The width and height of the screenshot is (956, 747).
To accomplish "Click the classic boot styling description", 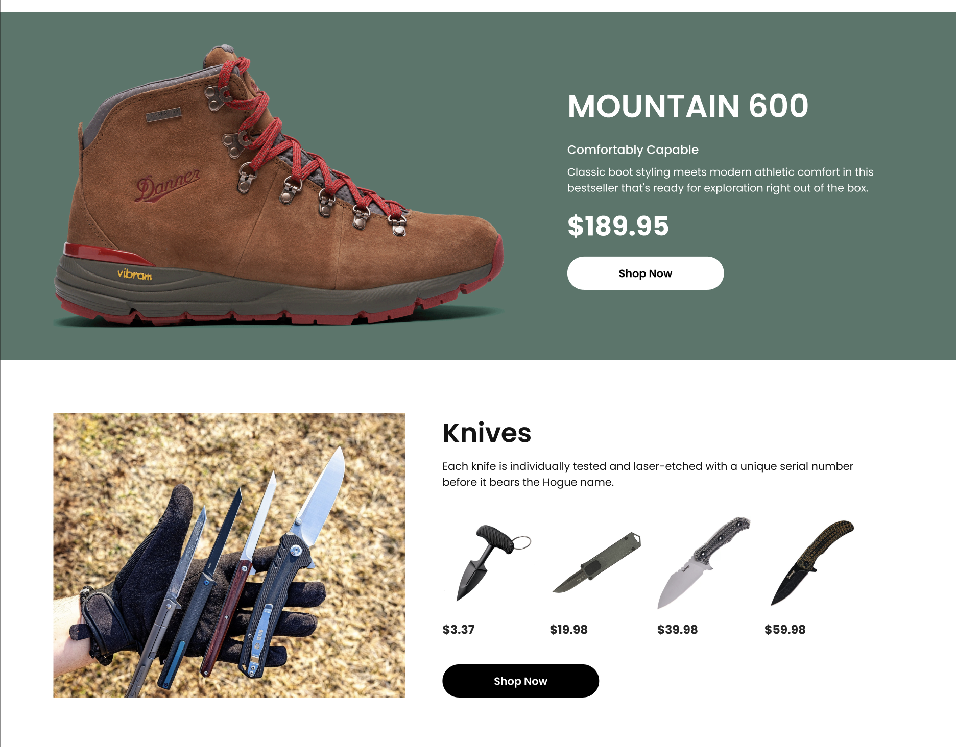I will tap(720, 180).
